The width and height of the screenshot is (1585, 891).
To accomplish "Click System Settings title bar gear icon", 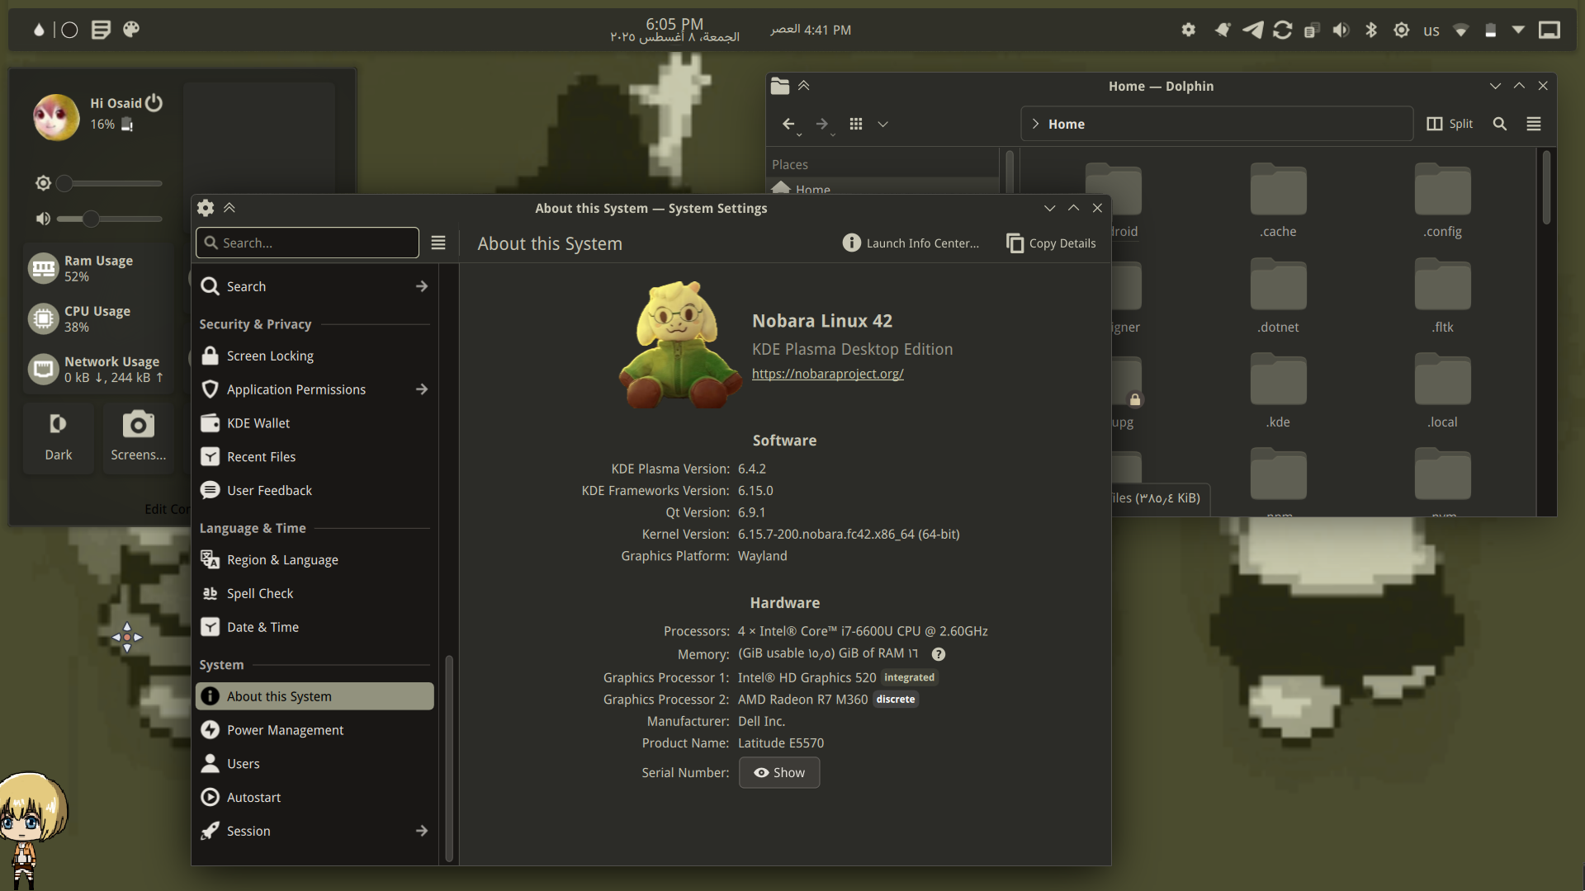I will point(206,208).
